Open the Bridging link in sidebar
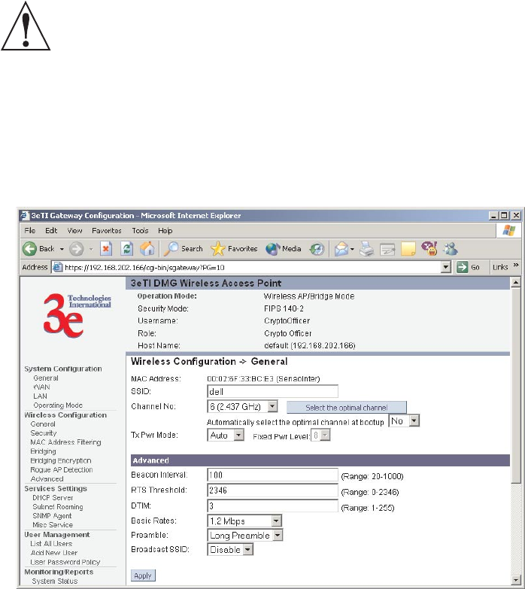Image resolution: width=525 pixels, height=589 pixels. pos(43,451)
